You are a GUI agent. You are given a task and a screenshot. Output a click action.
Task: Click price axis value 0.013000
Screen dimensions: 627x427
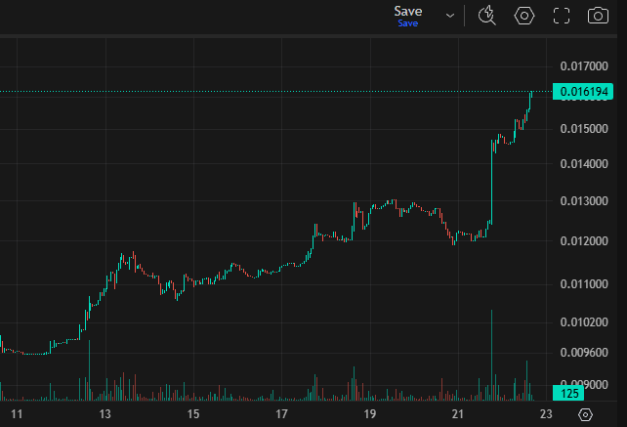584,201
